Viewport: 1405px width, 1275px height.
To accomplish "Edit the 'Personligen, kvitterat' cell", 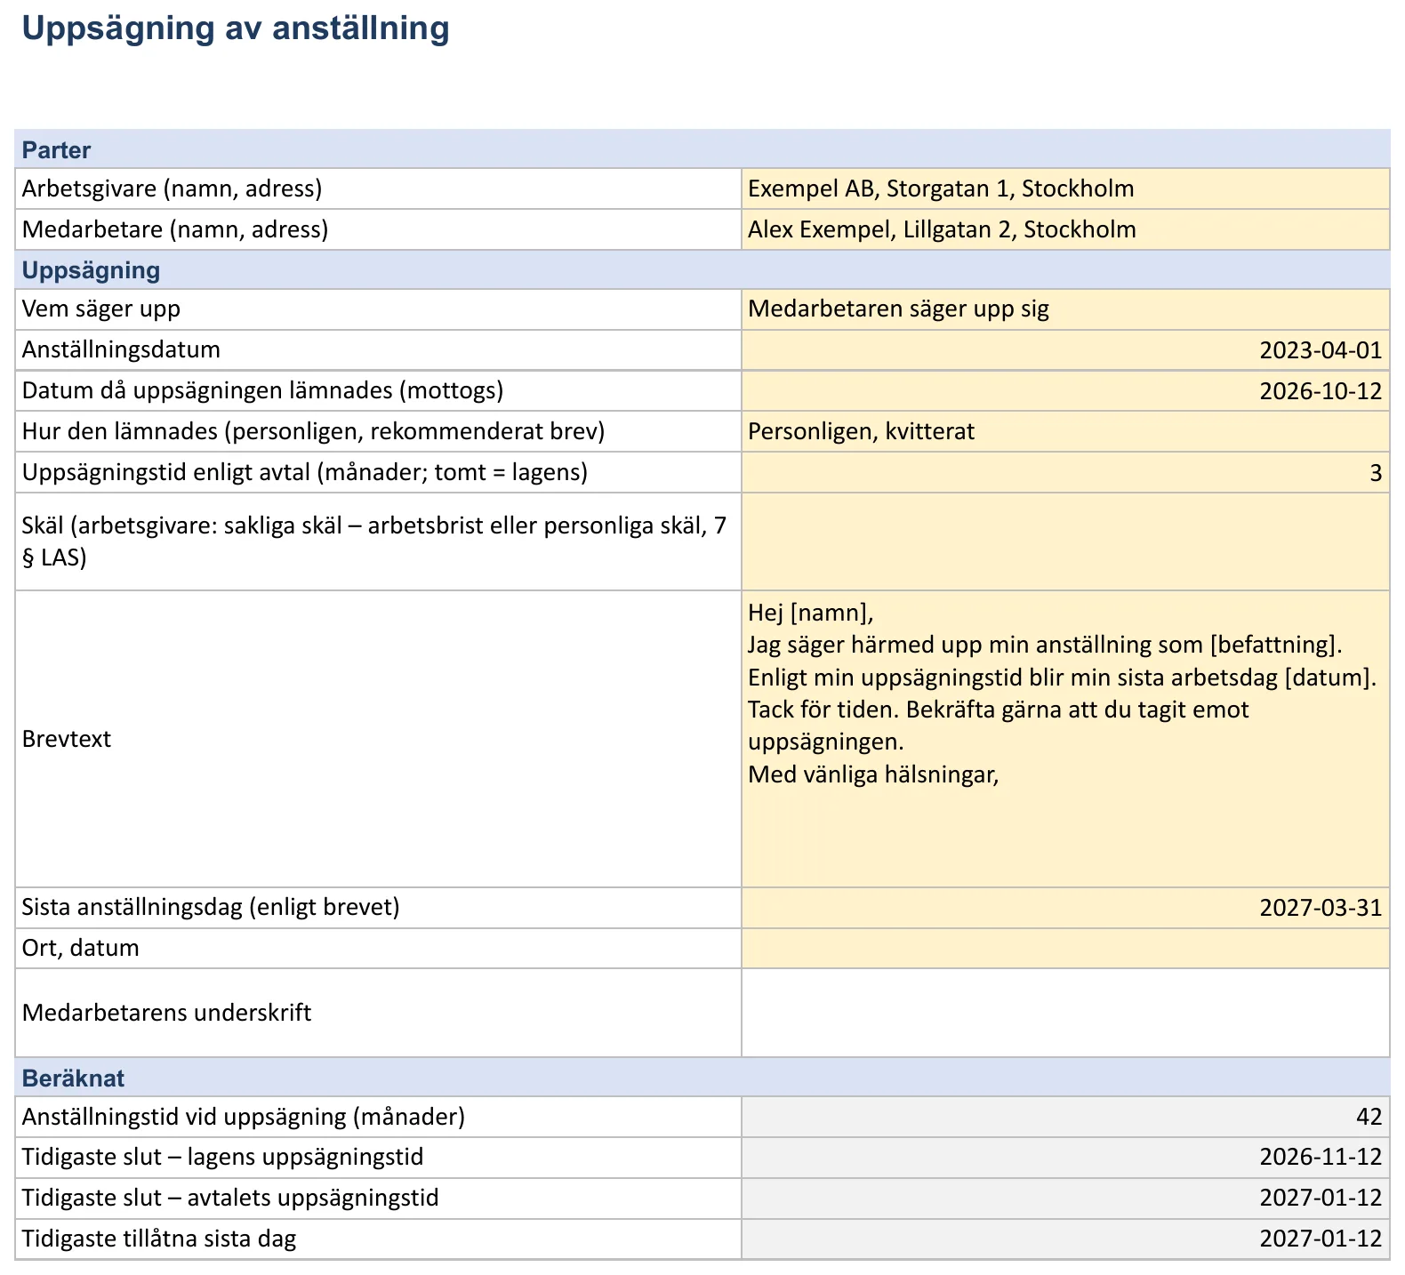I will pos(1065,431).
